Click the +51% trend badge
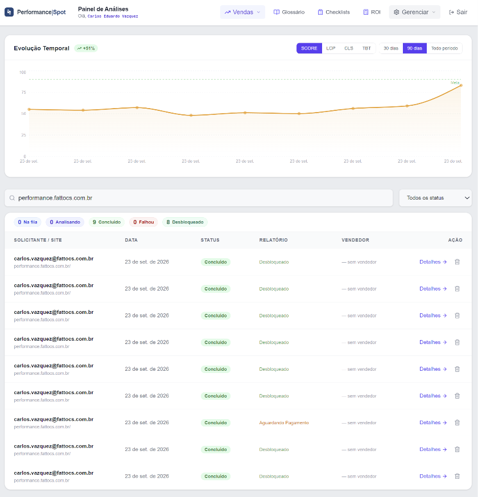Screen dimensions: 478x497 (86, 48)
